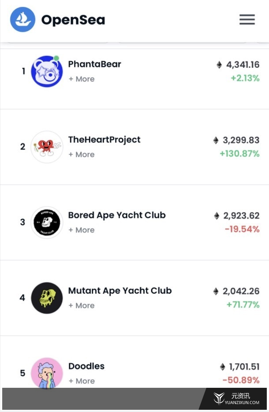Screen dimensions: 269x412
Task: Expand + More under Doodles
Action: 81,381
